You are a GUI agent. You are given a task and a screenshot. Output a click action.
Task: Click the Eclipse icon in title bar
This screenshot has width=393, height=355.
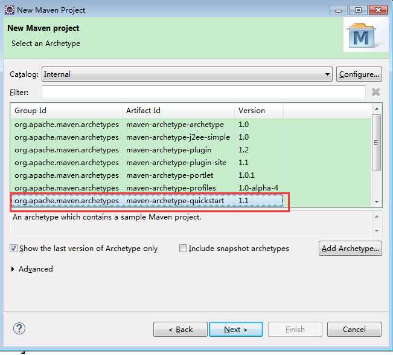click(x=10, y=10)
